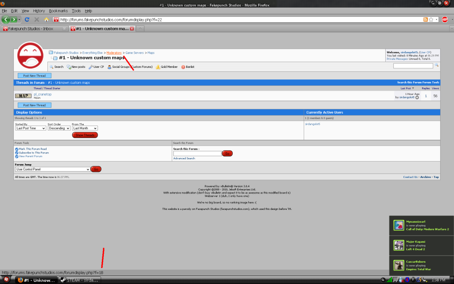Open the View menu

click(x=25, y=11)
